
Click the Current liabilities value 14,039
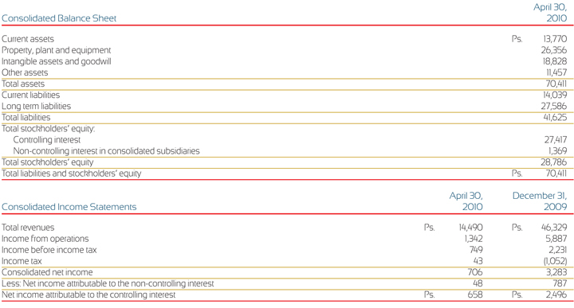click(x=555, y=95)
